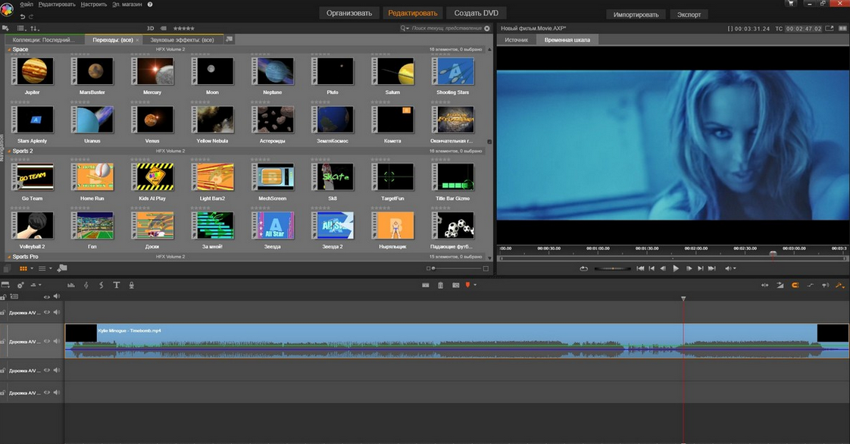The image size is (850, 444).
Task: Click the Create Title (T) tool
Action: (116, 285)
